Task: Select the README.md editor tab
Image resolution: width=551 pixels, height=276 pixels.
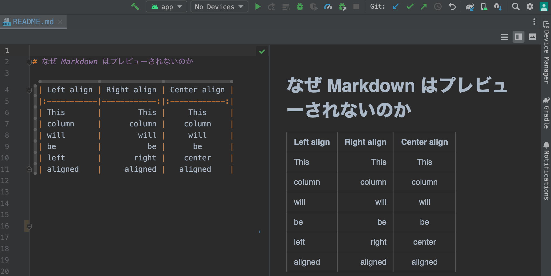Action: 33,22
